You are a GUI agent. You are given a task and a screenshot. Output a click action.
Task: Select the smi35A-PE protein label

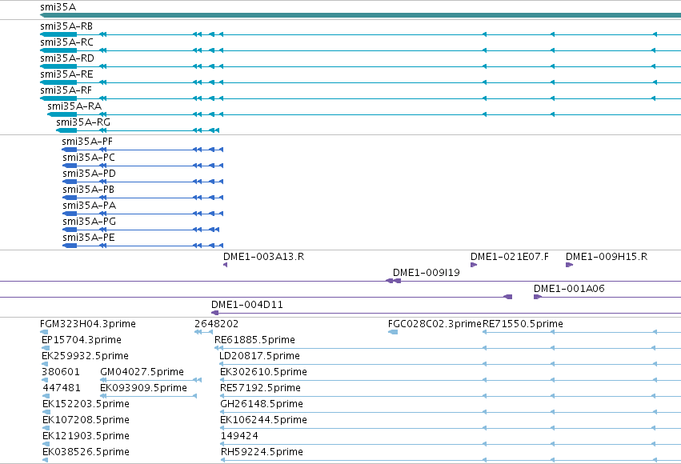[89, 238]
